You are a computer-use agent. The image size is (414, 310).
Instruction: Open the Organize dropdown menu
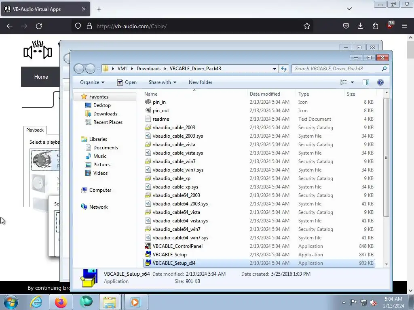point(92,82)
